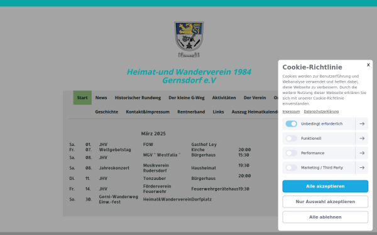Close the cookie dialog with X
The width and height of the screenshot is (377, 235).
[368, 65]
